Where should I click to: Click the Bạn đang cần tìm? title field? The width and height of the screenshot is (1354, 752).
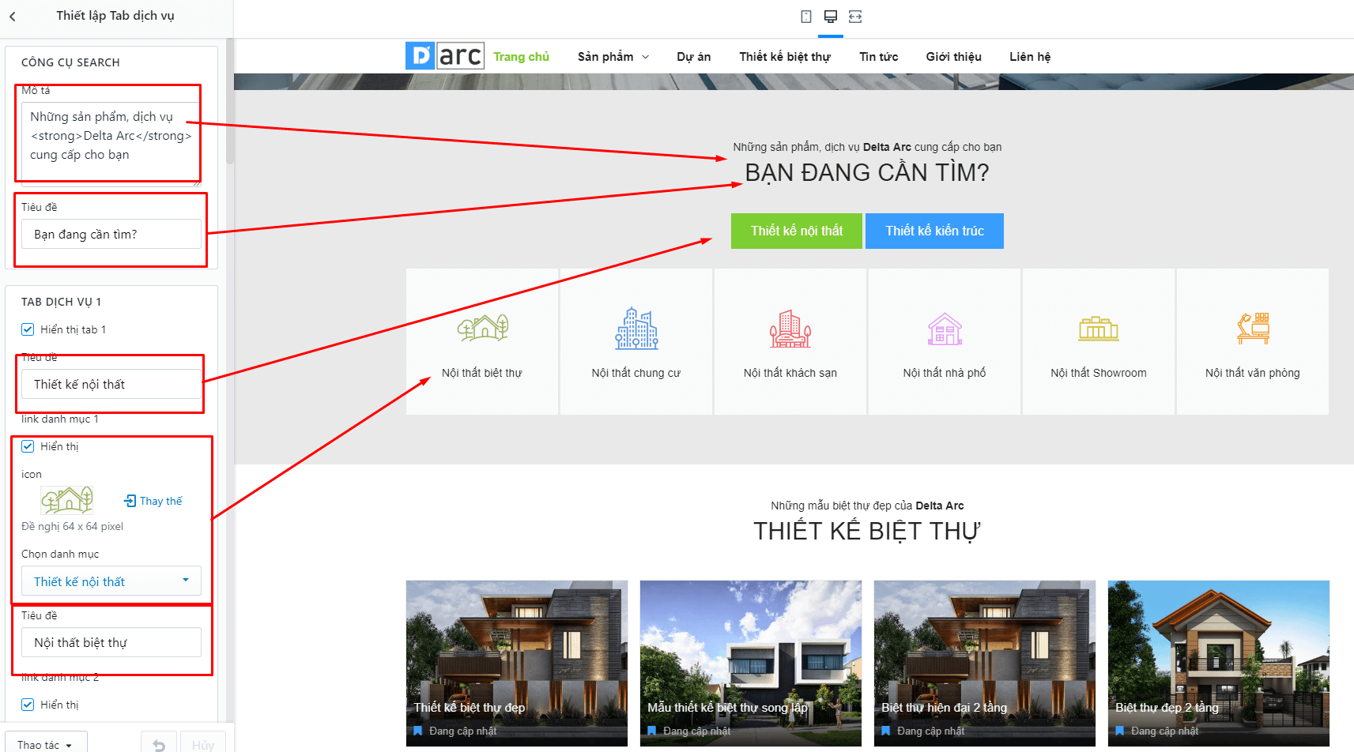tap(111, 234)
